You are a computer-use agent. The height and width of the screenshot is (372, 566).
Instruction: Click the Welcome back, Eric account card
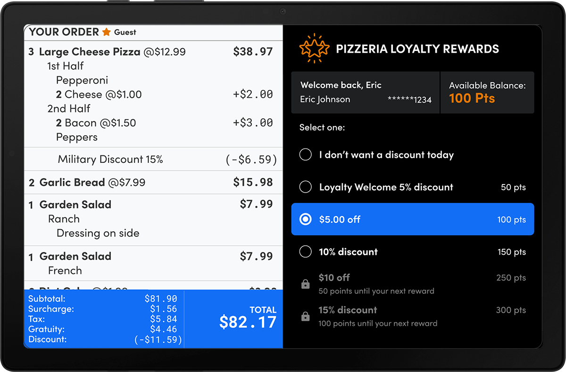[x=366, y=93]
